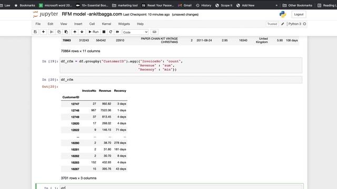This screenshot has width=337, height=189.
Task: Move selected cell down arrow
Action: click(82, 32)
